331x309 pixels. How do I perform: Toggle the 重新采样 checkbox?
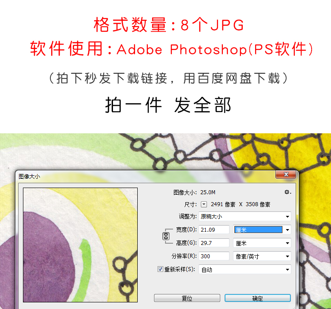click(160, 269)
